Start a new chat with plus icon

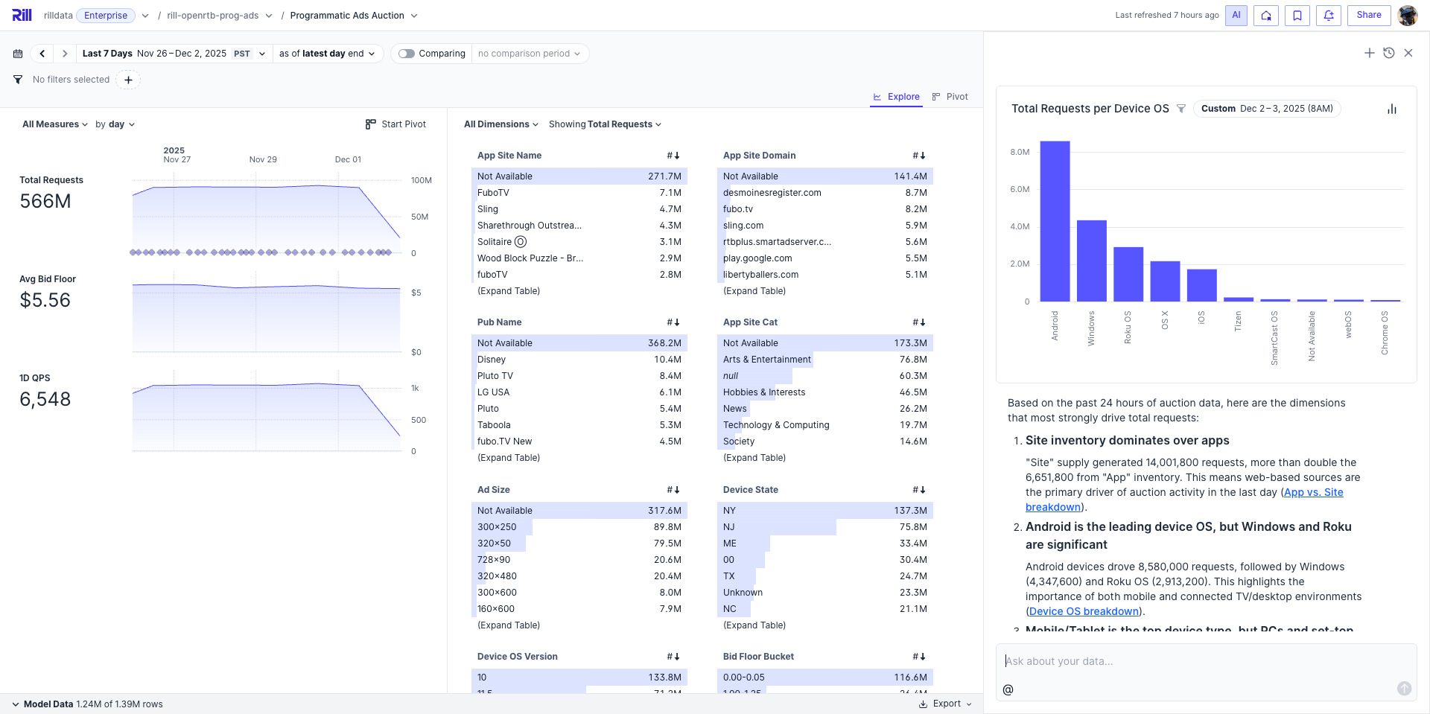(1369, 53)
